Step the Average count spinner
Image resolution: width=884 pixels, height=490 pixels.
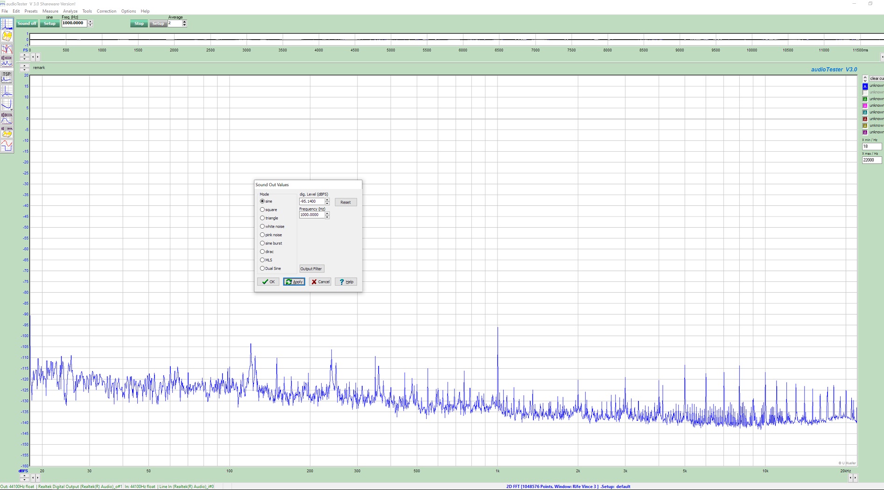184,23
